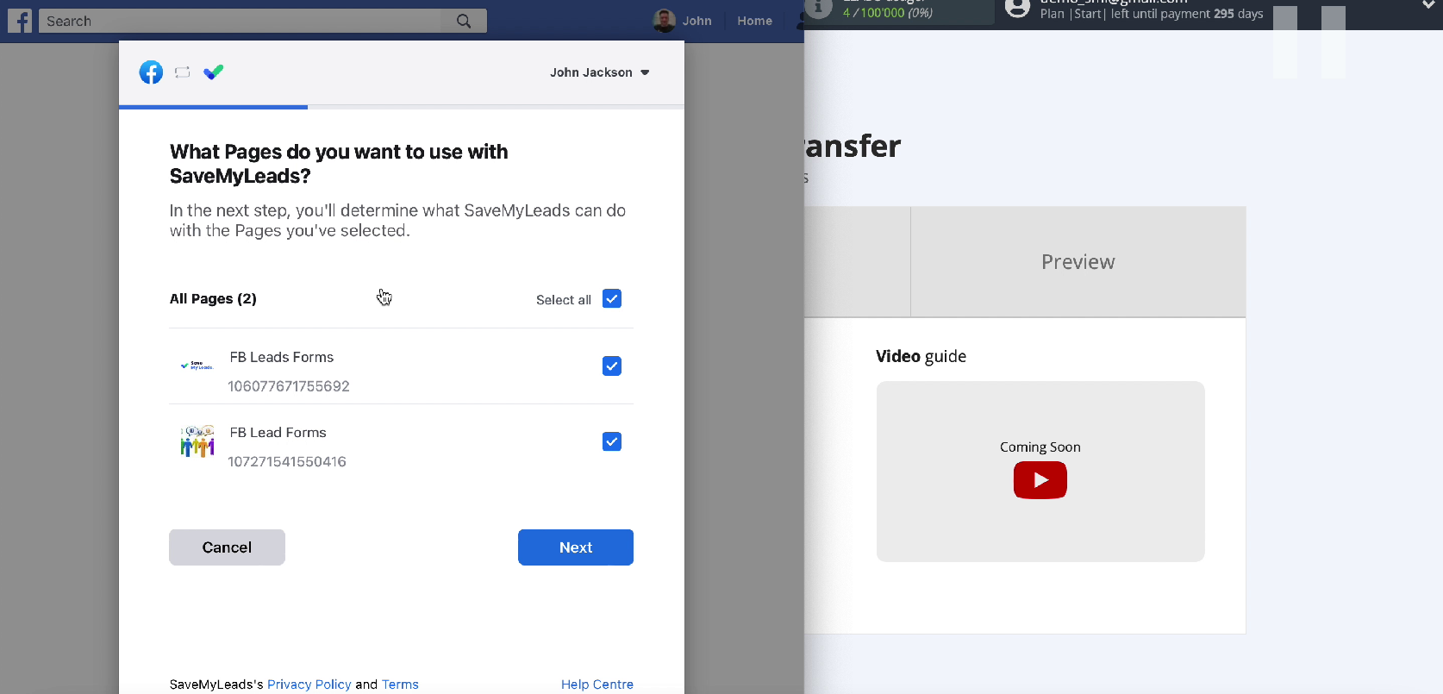1443x694 pixels.
Task: Play the Coming Soon video guide
Action: 1040,480
